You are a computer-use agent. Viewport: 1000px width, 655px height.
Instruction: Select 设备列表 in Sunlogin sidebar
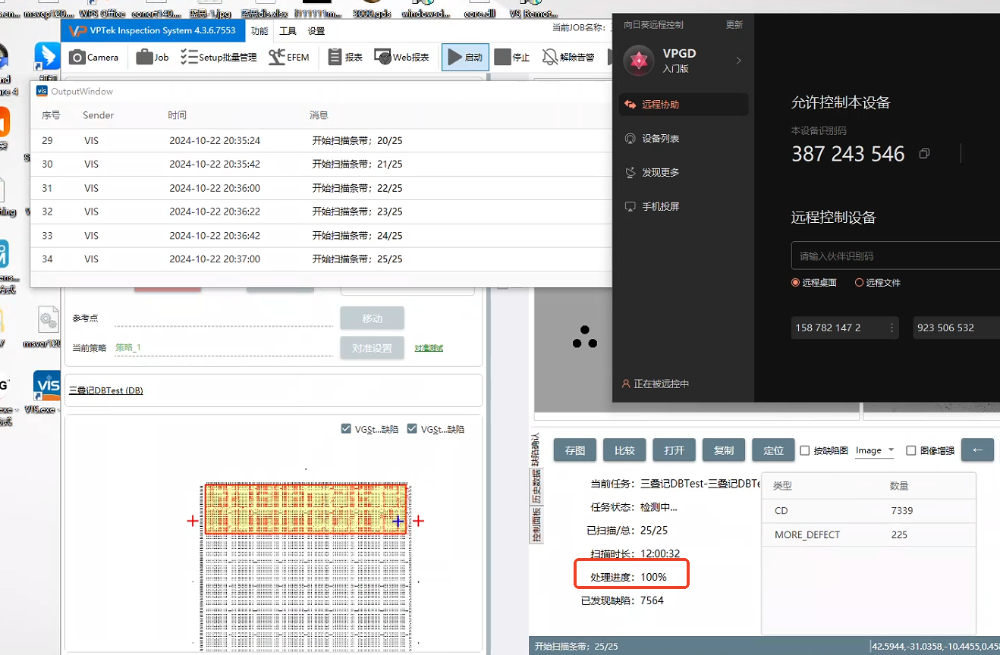point(660,139)
